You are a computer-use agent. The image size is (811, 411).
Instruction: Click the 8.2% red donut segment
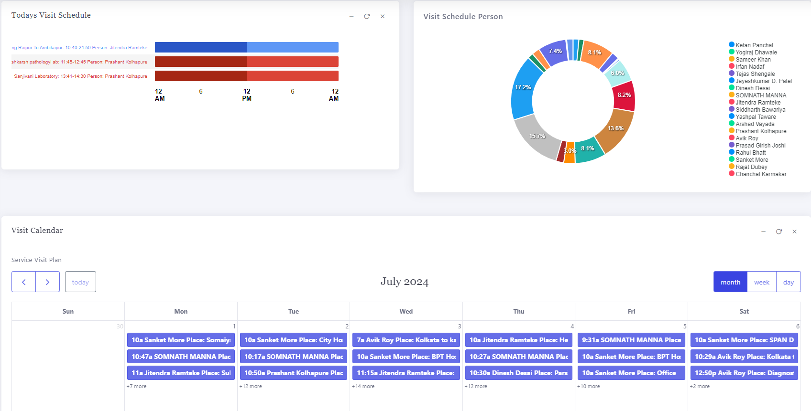(624, 95)
